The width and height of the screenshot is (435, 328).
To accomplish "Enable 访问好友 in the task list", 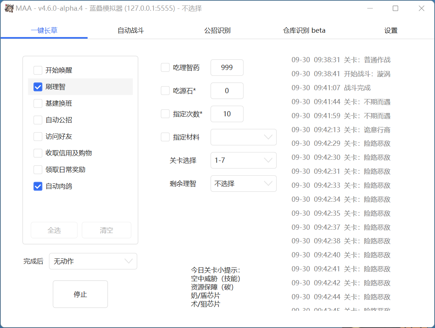I will [38, 136].
